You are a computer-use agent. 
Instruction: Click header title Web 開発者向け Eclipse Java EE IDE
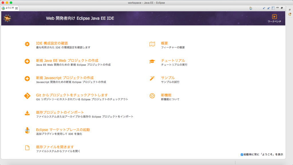coord(80,18)
